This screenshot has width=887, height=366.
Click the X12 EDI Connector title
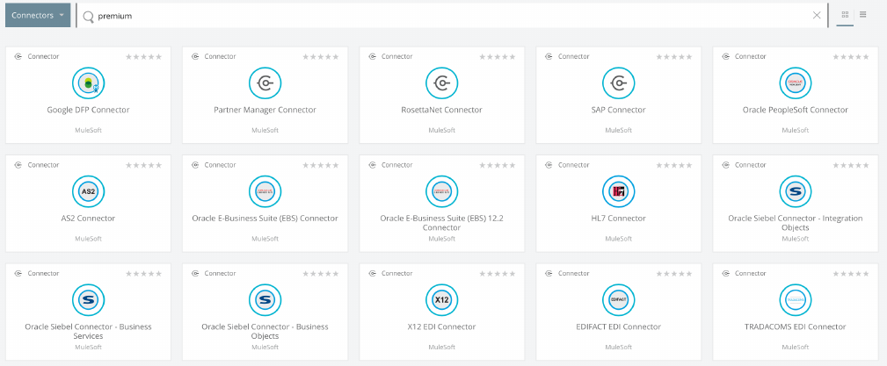pyautogui.click(x=442, y=327)
